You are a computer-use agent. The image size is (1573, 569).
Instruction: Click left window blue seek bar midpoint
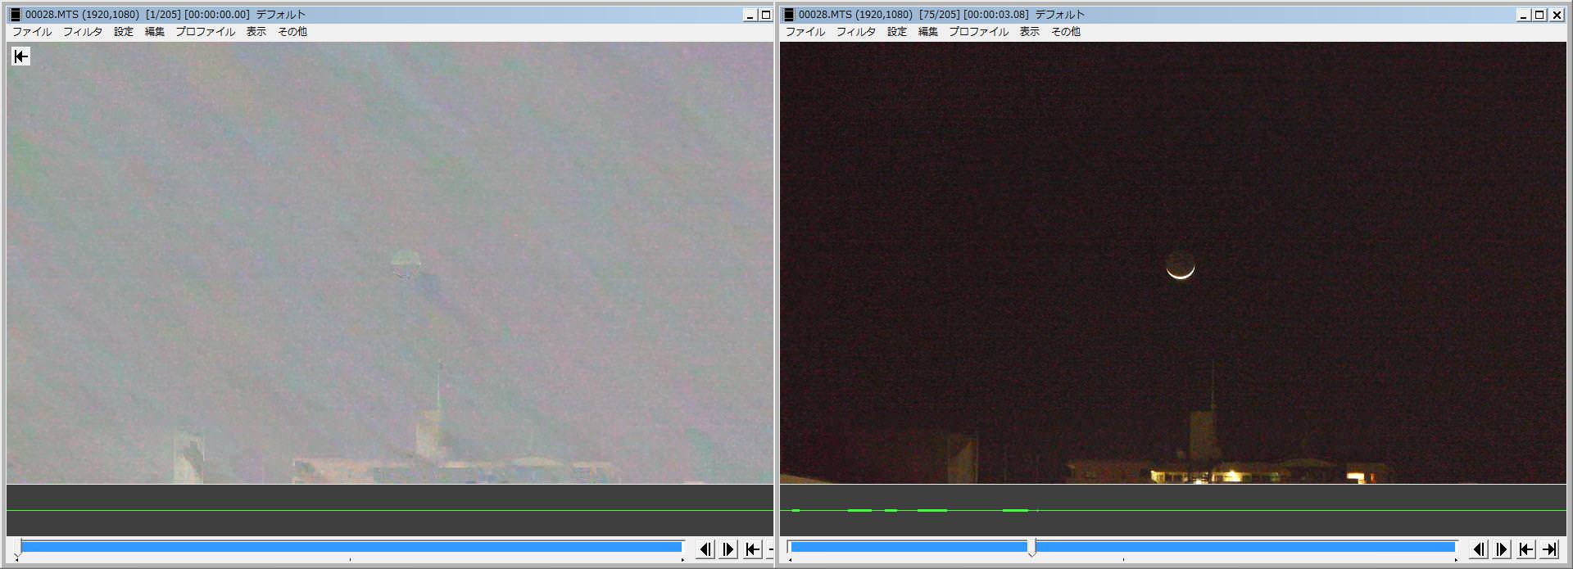(x=351, y=546)
